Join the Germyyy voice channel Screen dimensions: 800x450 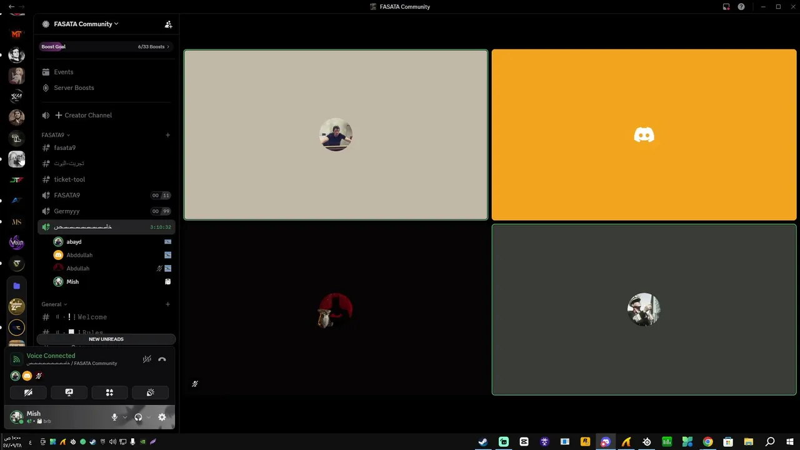pos(105,211)
